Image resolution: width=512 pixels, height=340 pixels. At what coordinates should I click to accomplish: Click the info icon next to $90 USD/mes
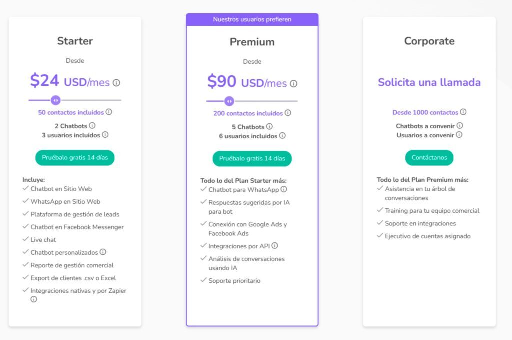tap(295, 84)
